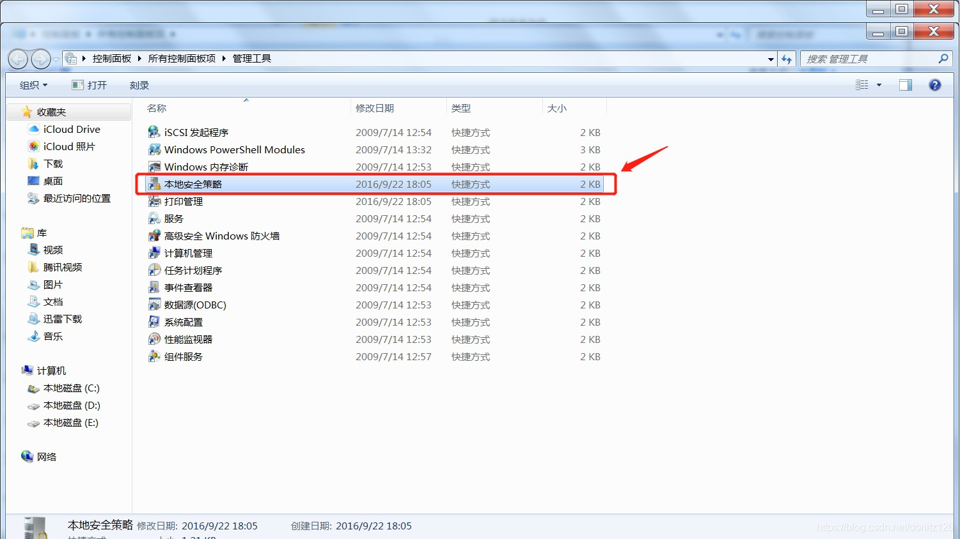Click the 事件查看器 icon in file list

click(154, 288)
